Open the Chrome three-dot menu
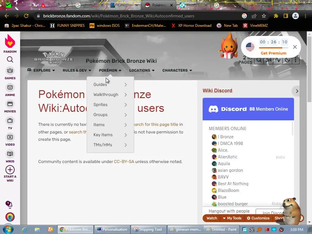 tap(305, 16)
